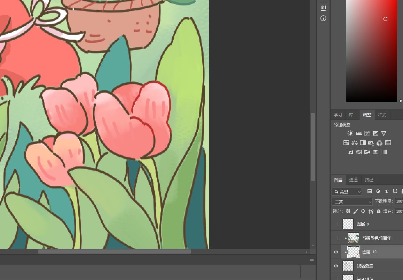The height and width of the screenshot is (280, 403).
Task: Select the 图层 tab
Action: pyautogui.click(x=338, y=180)
